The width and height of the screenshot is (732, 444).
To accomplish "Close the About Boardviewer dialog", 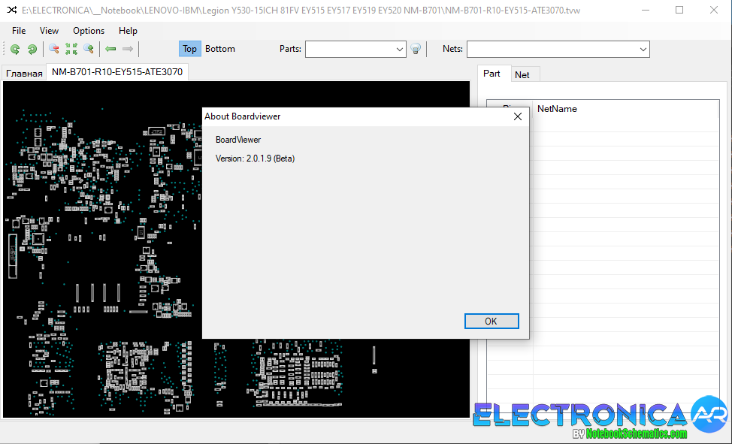I will point(518,116).
